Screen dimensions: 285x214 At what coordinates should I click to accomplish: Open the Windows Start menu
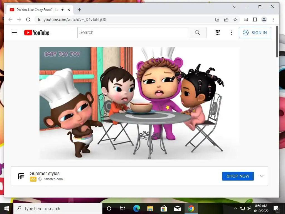tap(7, 208)
